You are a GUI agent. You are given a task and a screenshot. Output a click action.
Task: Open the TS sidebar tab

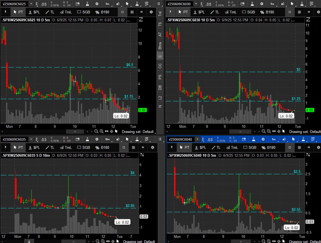(x=160, y=24)
